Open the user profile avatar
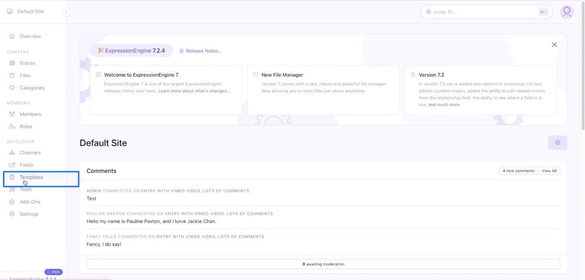 [x=567, y=12]
